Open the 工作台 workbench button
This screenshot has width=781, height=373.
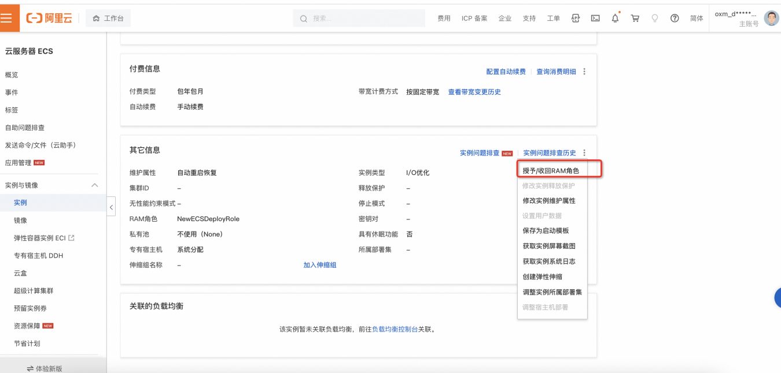(108, 18)
